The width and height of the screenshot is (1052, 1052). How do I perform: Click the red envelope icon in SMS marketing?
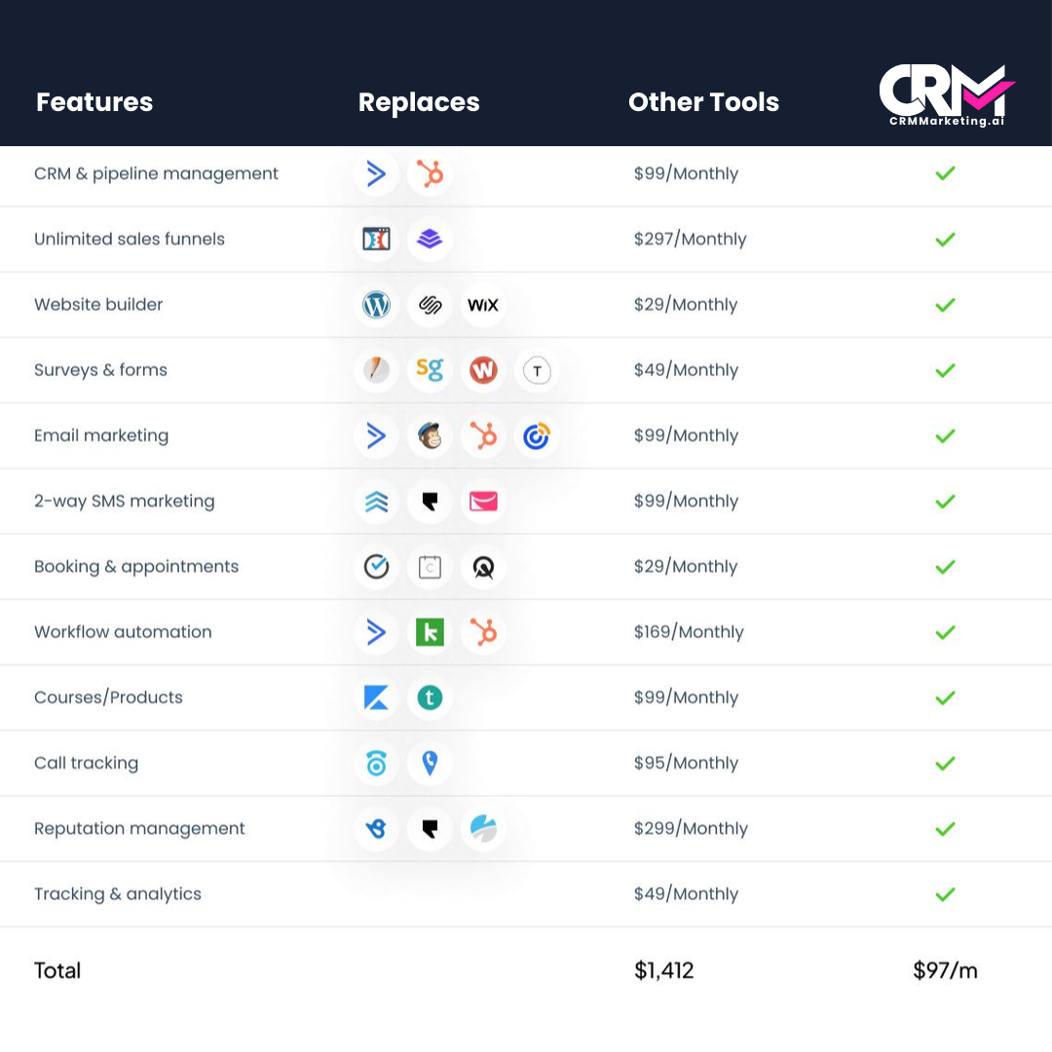tap(483, 502)
